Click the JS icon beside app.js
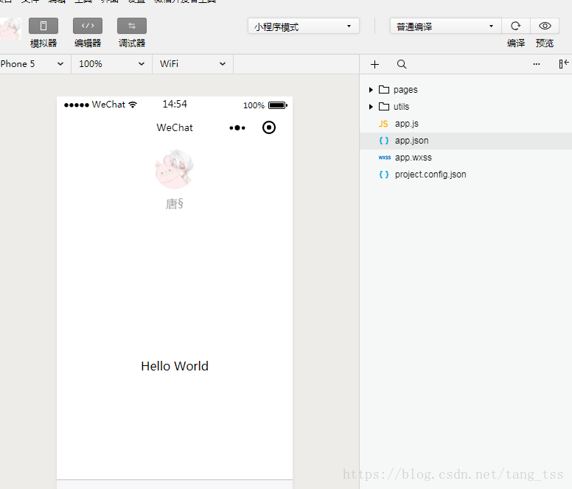Screen dimensions: 572x489 pos(383,124)
